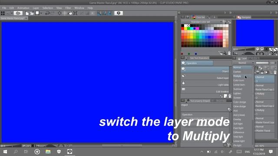Open the layer blending mode Normal combo box

[244, 63]
